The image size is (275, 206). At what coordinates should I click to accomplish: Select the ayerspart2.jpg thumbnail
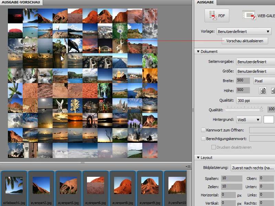coord(41,185)
